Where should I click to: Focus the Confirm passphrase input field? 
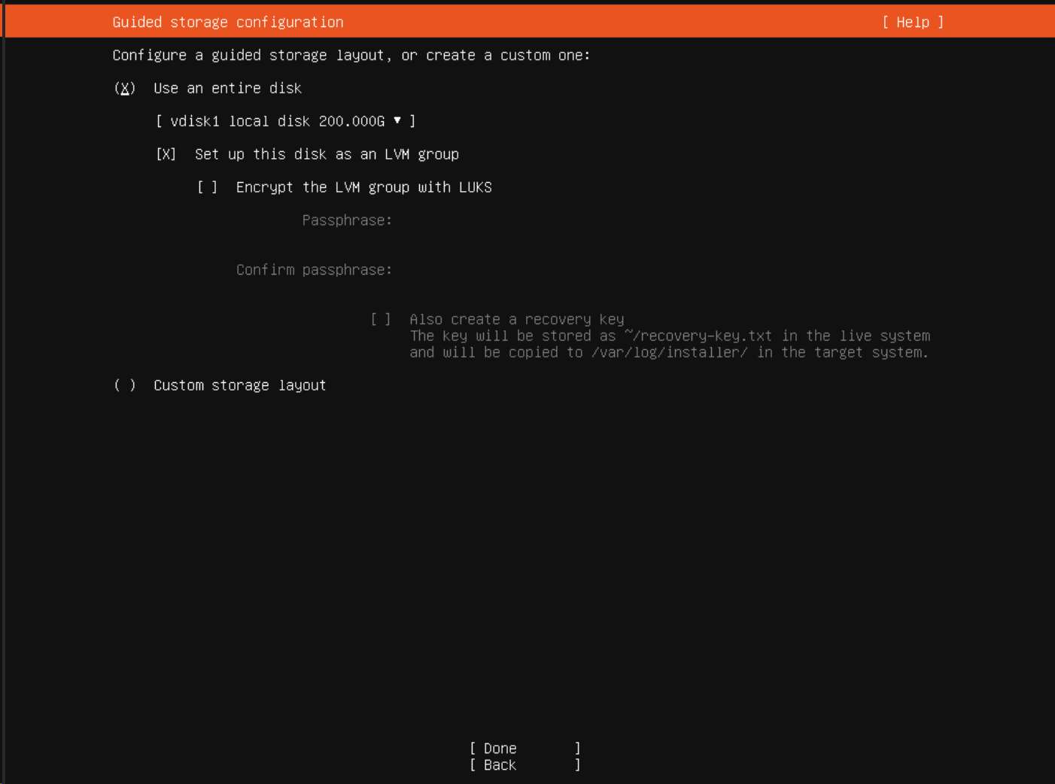[x=527, y=270]
